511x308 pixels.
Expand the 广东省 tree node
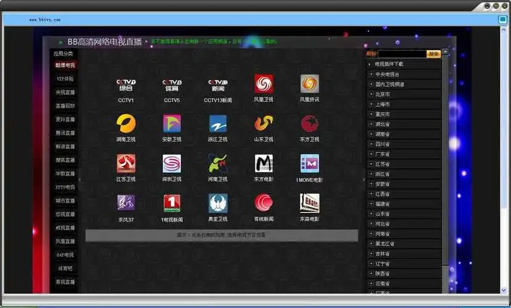point(371,154)
